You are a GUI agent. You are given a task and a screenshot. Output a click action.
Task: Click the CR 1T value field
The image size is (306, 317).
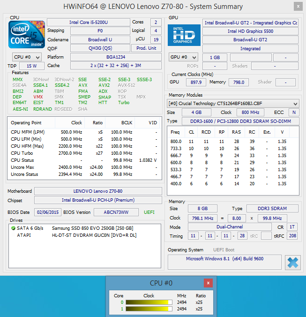coord(292,227)
